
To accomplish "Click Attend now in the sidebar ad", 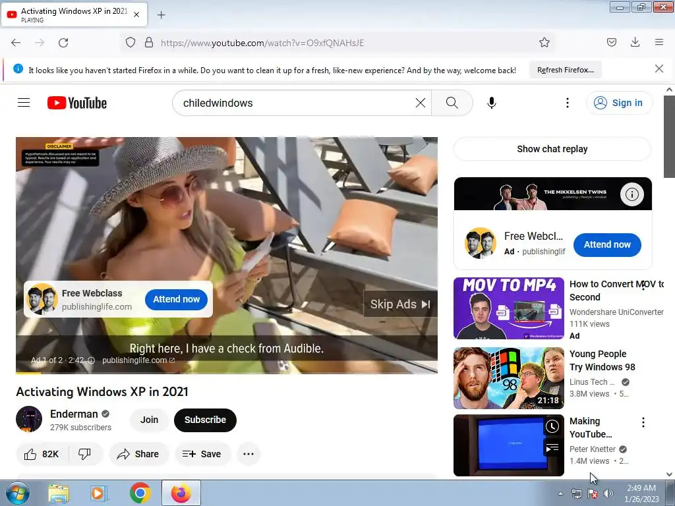I will 607,245.
